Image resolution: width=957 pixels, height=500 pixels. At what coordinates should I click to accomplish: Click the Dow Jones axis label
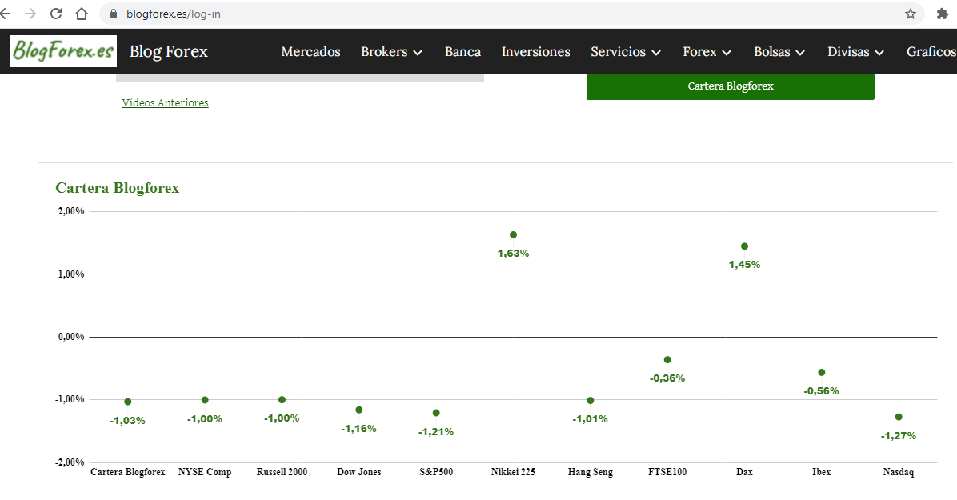358,472
